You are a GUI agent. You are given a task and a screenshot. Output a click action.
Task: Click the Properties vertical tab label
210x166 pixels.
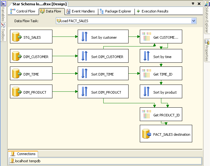(207, 53)
